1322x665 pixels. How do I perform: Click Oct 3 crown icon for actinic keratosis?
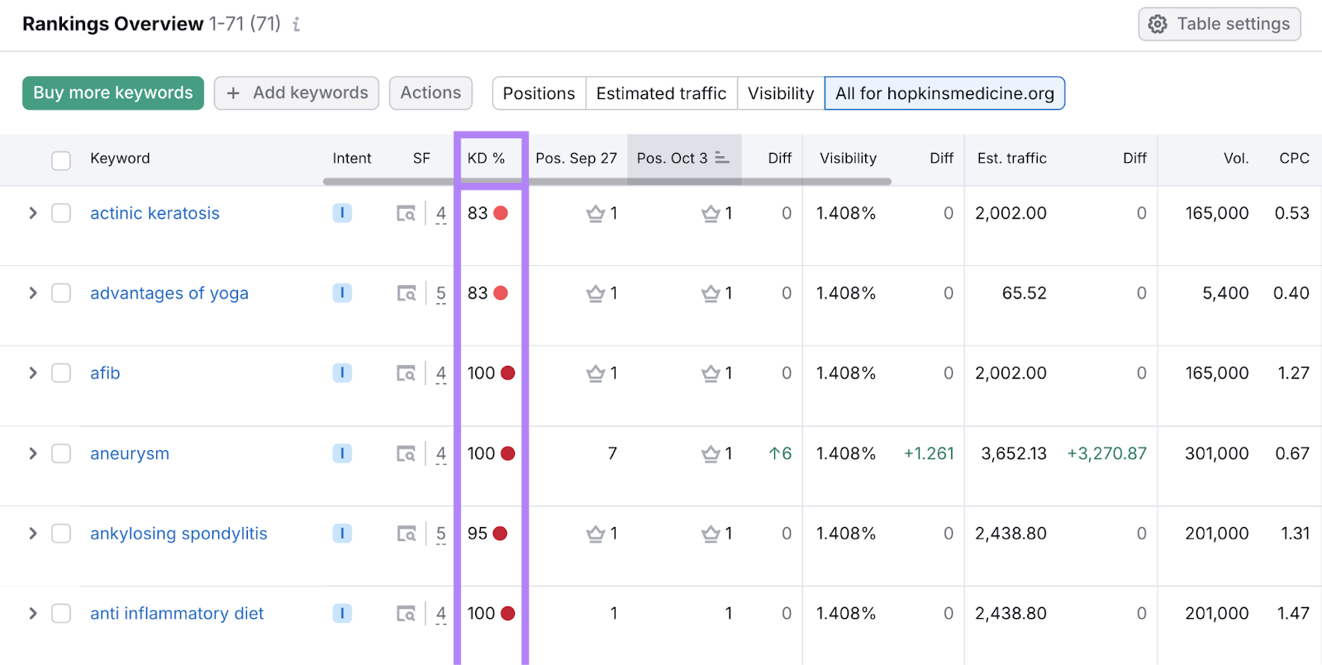click(x=711, y=214)
